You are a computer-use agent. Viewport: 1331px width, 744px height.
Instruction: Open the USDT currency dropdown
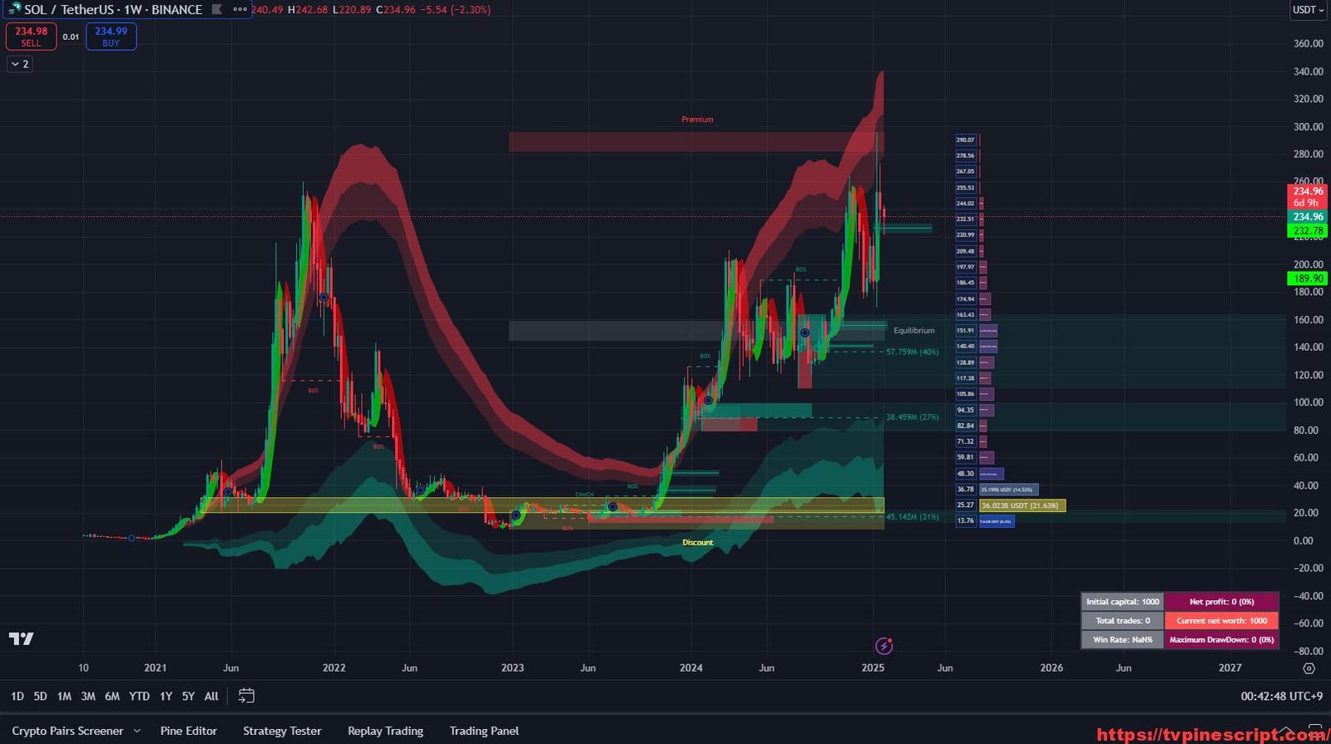click(x=1307, y=10)
